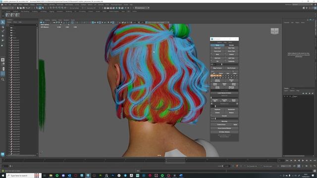Go to start of playback range
The height and width of the screenshot is (178, 317).
tap(287, 160)
